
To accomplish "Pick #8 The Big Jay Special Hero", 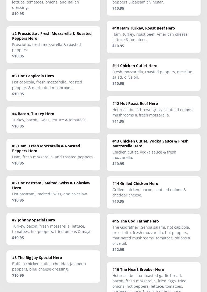I will point(37,258).
